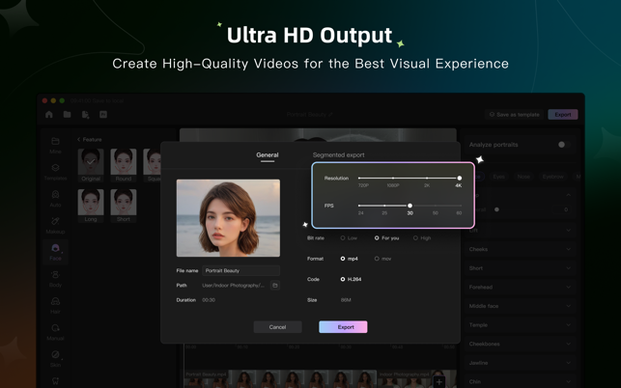Switch to the General tab
Viewport: 621px width, 388px height.
coord(268,154)
